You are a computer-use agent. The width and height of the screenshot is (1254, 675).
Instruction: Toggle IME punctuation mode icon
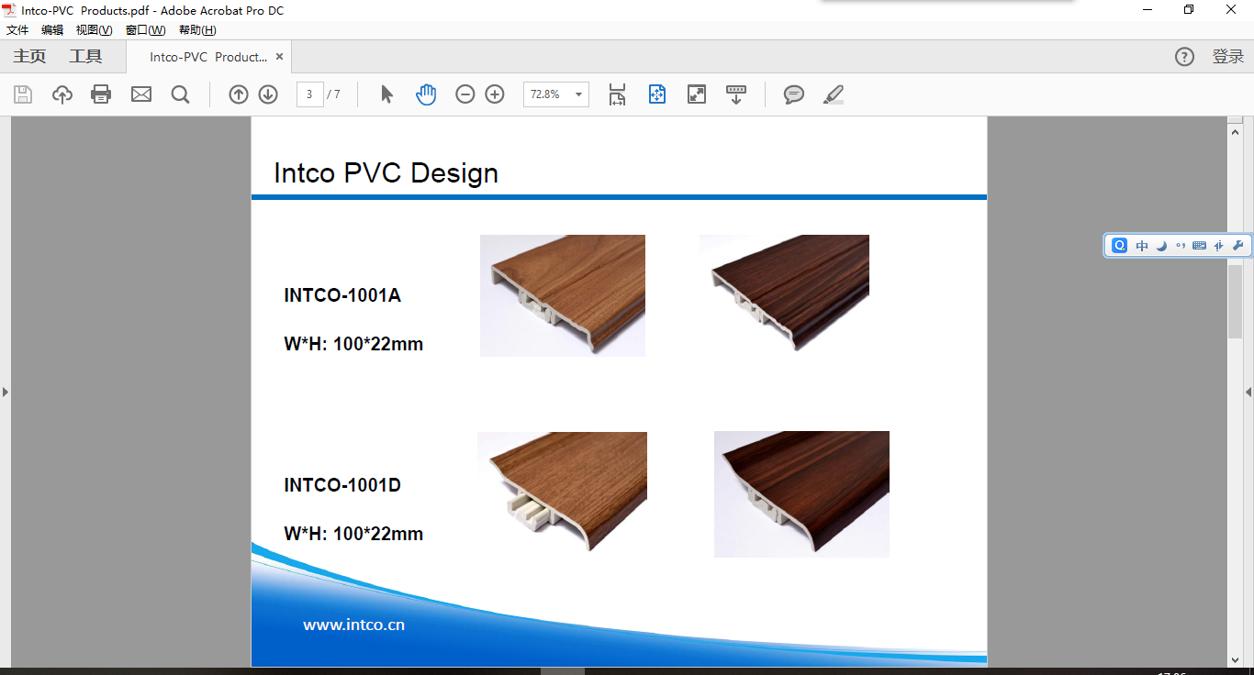point(1181,246)
